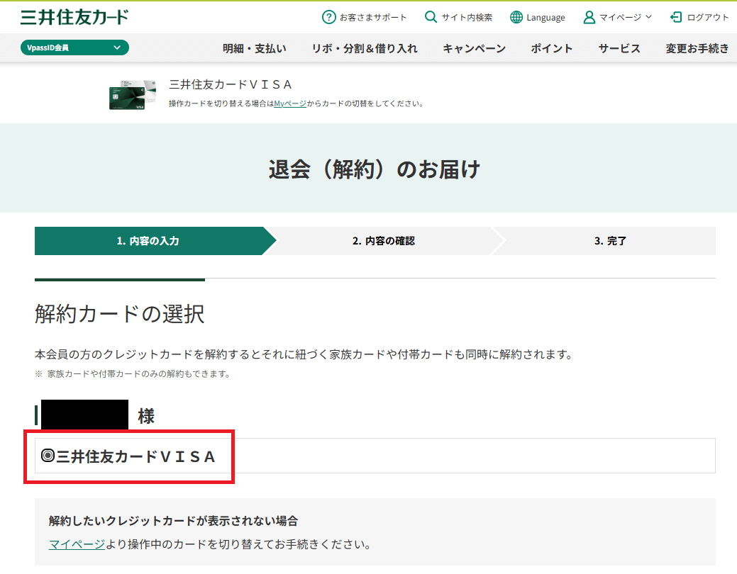Select the 三井住友カードVISA radio button
Screen dimensions: 737x574
point(48,456)
